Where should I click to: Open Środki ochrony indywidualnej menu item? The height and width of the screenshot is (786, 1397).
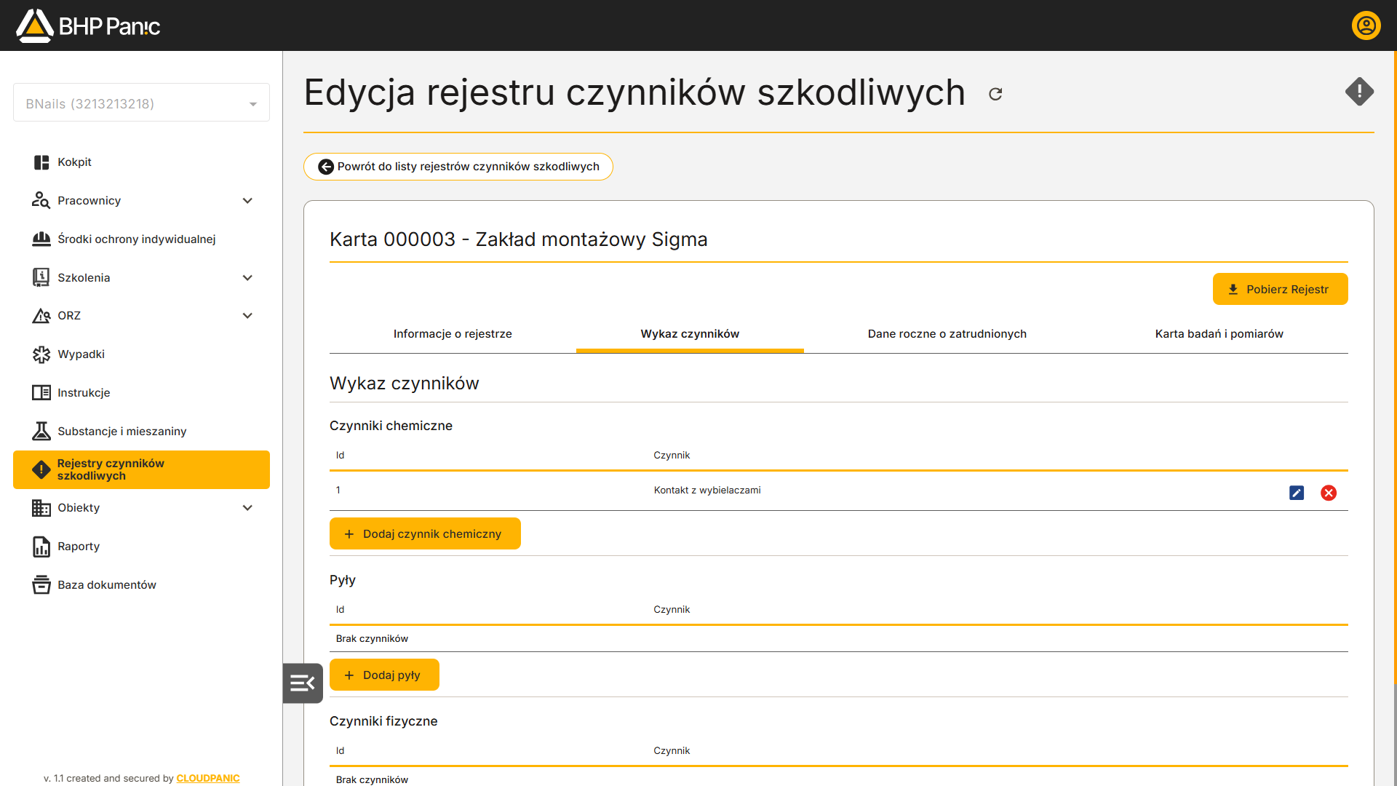click(x=141, y=239)
